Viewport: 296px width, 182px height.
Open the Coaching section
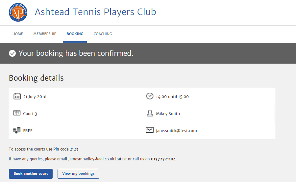click(x=103, y=34)
